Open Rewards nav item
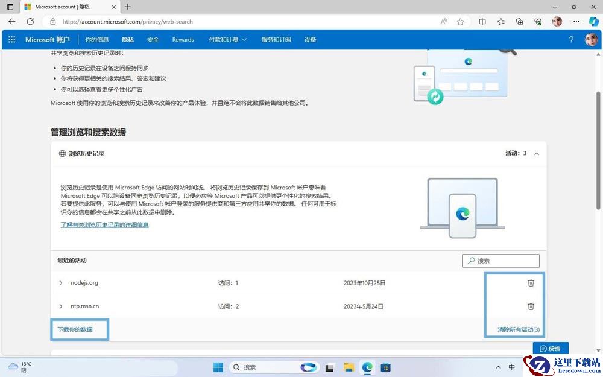Image resolution: width=603 pixels, height=377 pixels. pos(183,40)
